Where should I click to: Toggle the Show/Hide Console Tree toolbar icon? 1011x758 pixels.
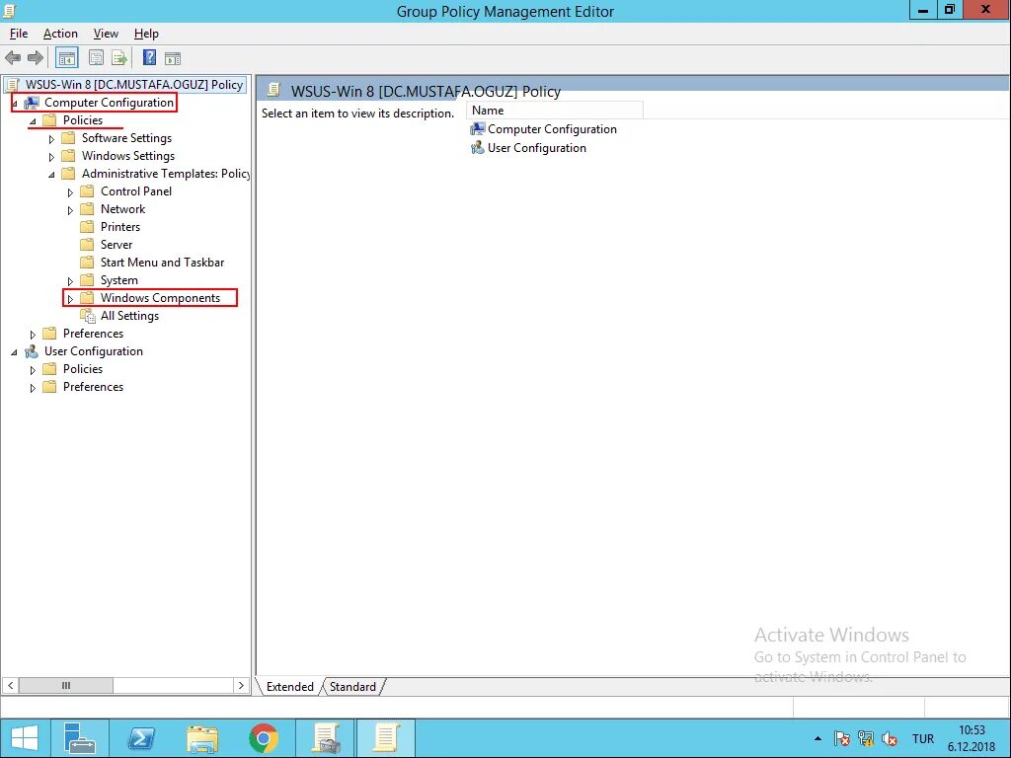[x=67, y=58]
